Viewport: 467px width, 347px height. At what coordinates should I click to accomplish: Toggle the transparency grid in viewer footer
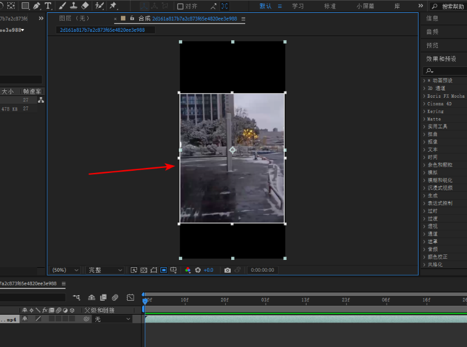144,270
